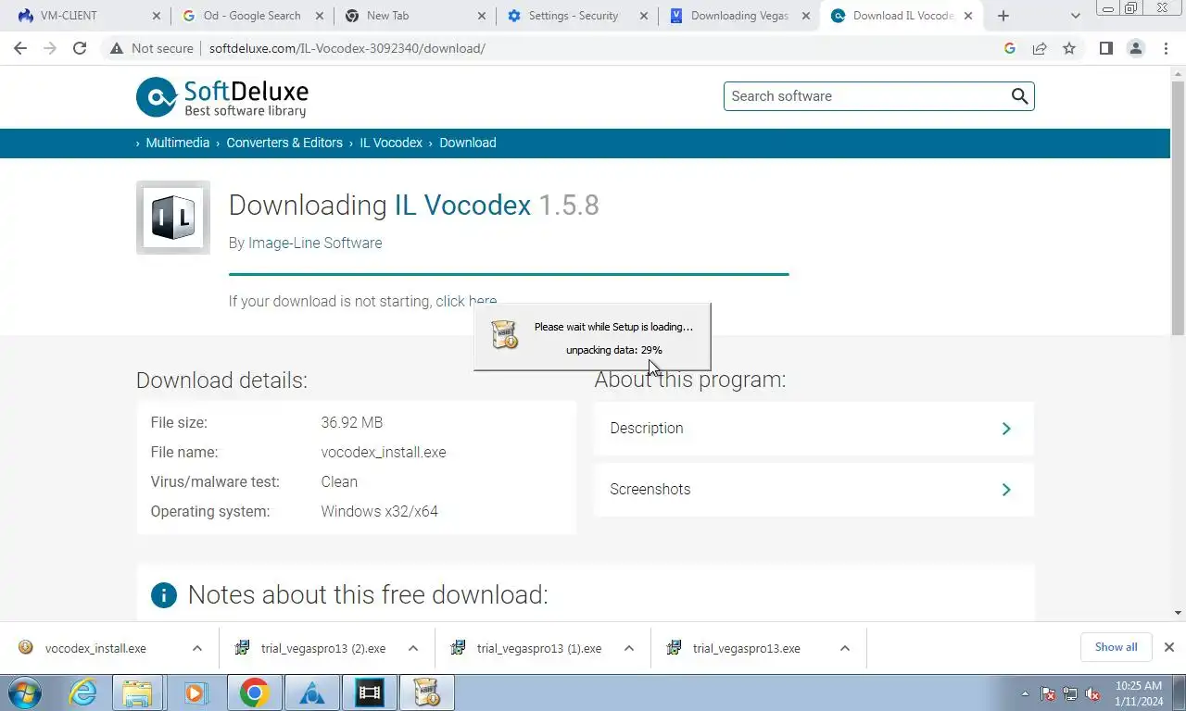Go back to previous page in Chrome
This screenshot has width=1186, height=711.
[20, 48]
